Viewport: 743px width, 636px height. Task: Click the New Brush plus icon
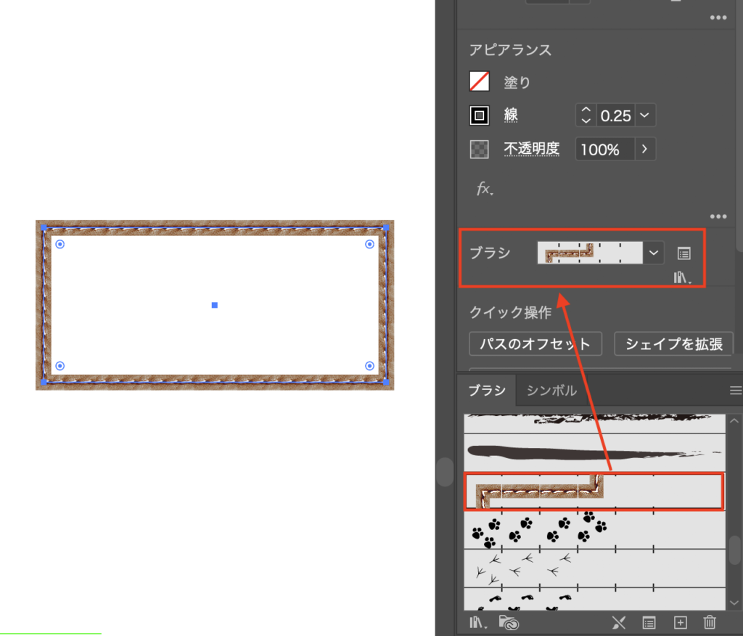tap(680, 622)
